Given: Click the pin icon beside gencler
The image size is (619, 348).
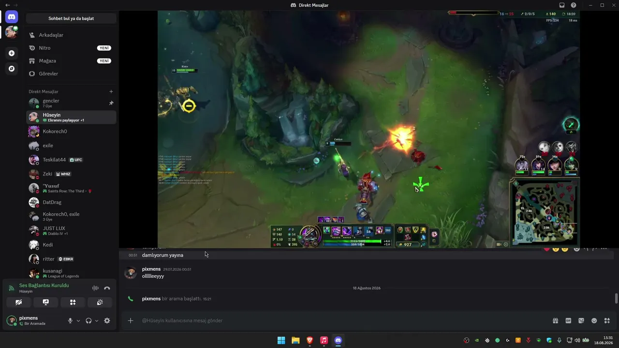Looking at the screenshot, I should (x=111, y=103).
